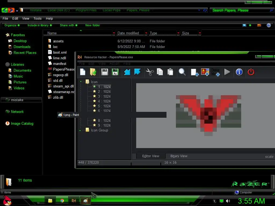Open Organize dropdown

coord(12,25)
